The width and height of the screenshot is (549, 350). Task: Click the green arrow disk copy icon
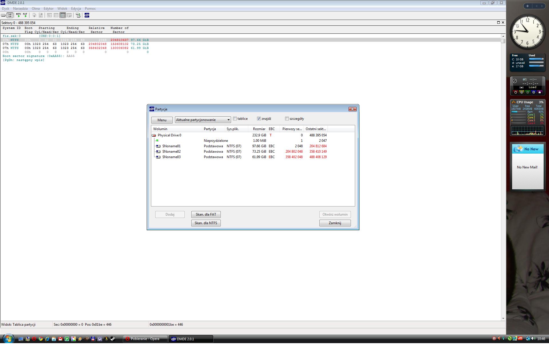point(78,15)
